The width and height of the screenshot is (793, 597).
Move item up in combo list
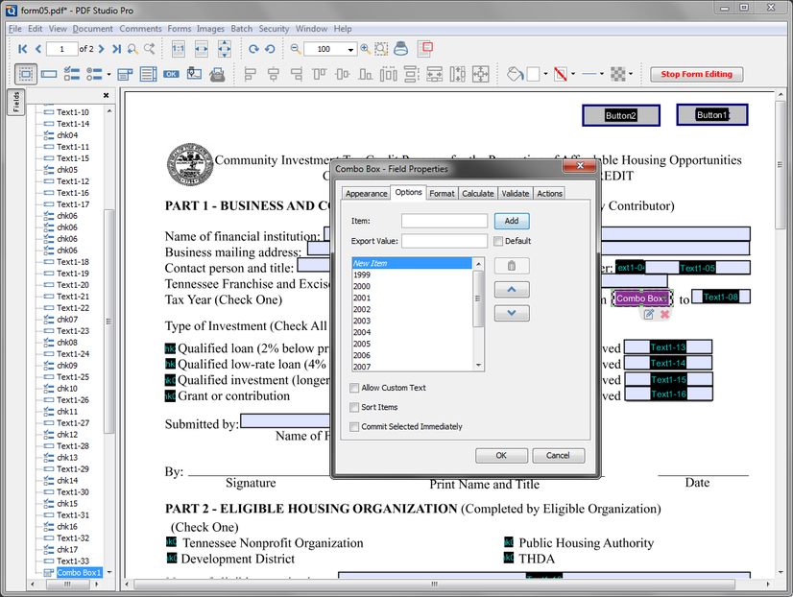point(512,290)
